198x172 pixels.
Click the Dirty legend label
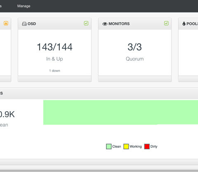pos(154,146)
